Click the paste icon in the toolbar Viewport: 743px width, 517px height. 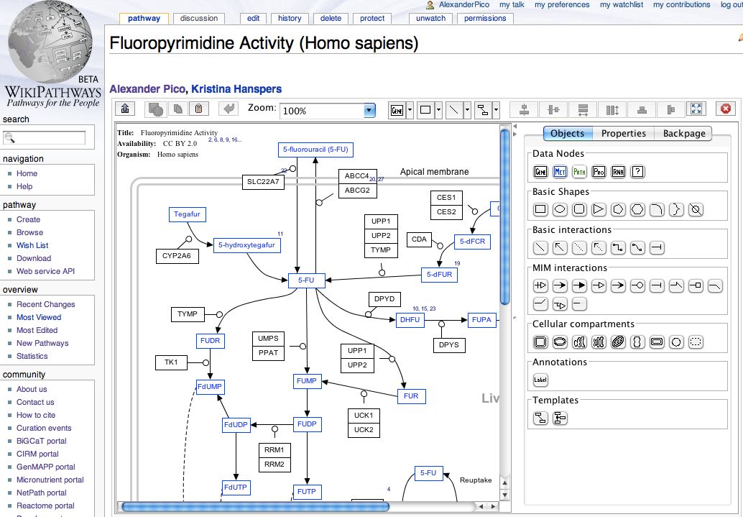pos(199,109)
